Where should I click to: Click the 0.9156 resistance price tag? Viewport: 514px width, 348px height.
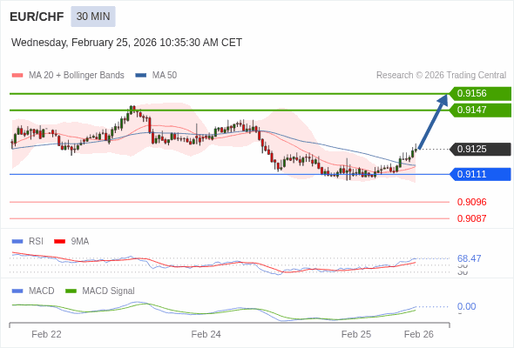tap(480, 94)
